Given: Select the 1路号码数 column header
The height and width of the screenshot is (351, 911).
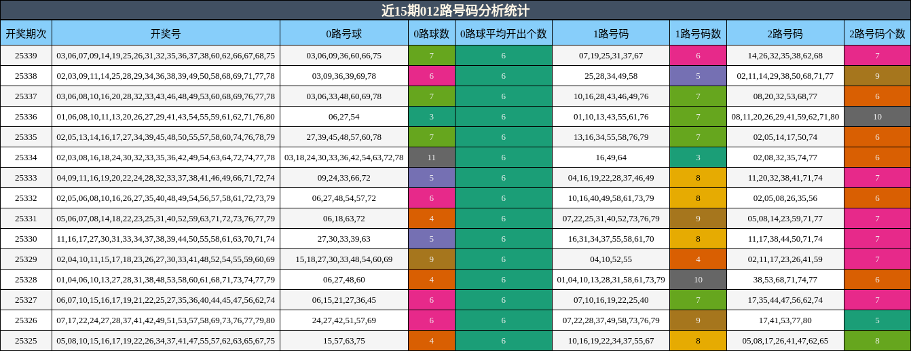Looking at the screenshot, I should point(698,33).
